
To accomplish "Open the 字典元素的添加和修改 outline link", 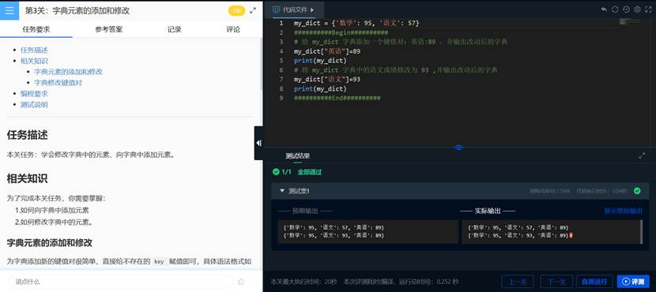I will pos(68,72).
